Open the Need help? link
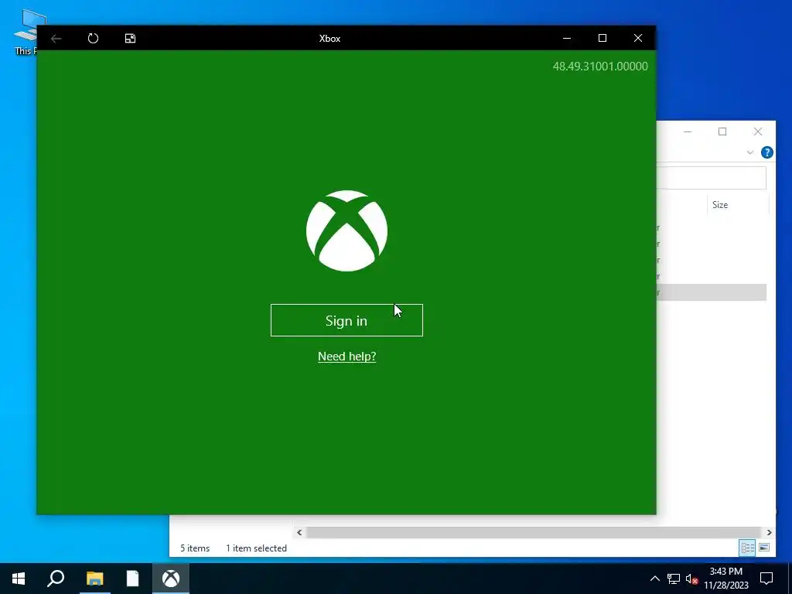Image resolution: width=792 pixels, height=594 pixels. [347, 356]
